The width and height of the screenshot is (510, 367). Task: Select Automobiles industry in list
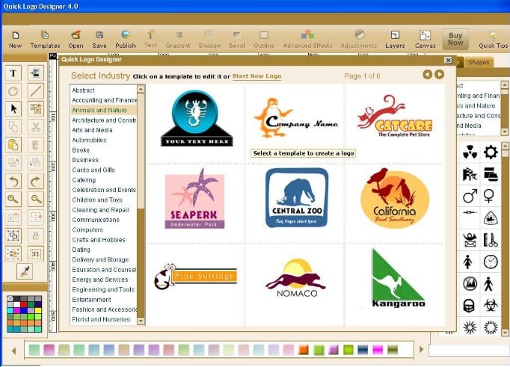click(x=104, y=140)
